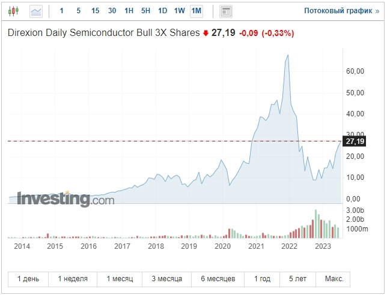Image resolution: width=387 pixels, height=295 pixels.
Task: Open the news table layout icon
Action: click(x=226, y=11)
